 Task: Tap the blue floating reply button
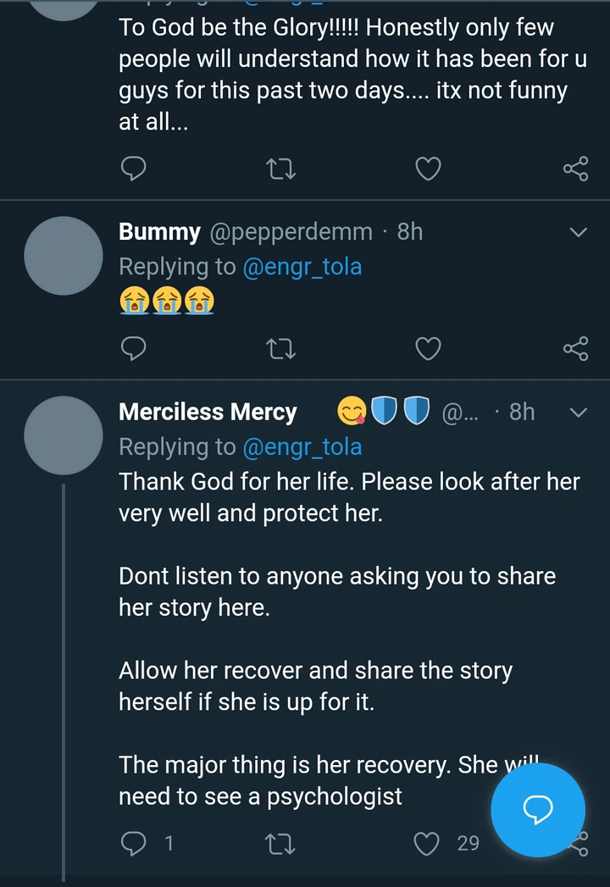(538, 809)
